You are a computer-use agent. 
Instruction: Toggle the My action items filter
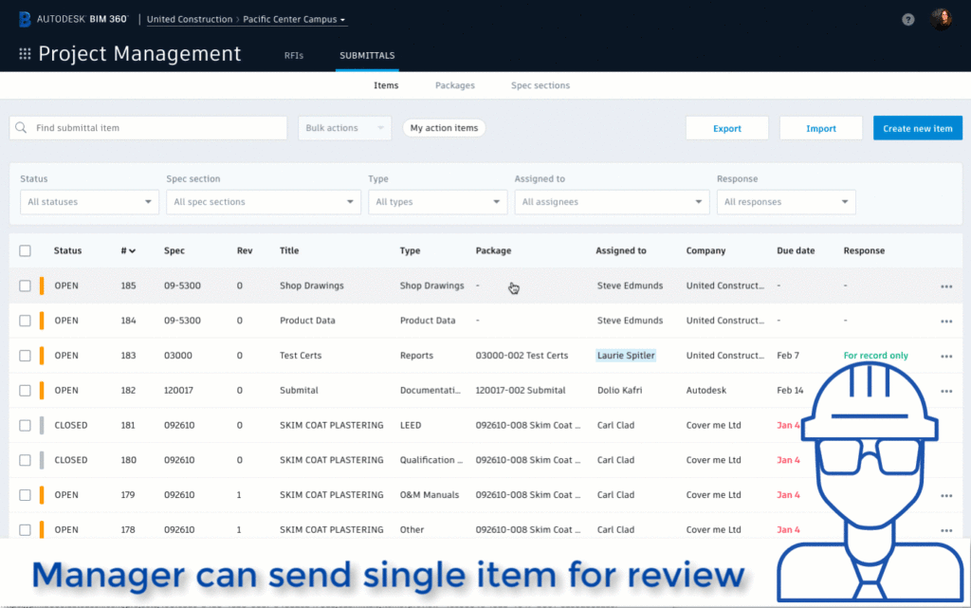point(444,127)
